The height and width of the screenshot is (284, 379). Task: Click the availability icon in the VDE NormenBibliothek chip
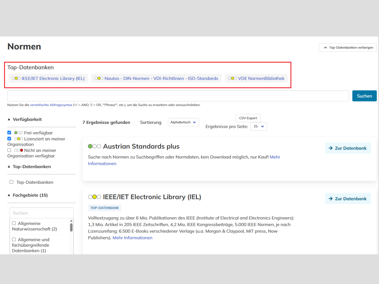[x=232, y=79]
